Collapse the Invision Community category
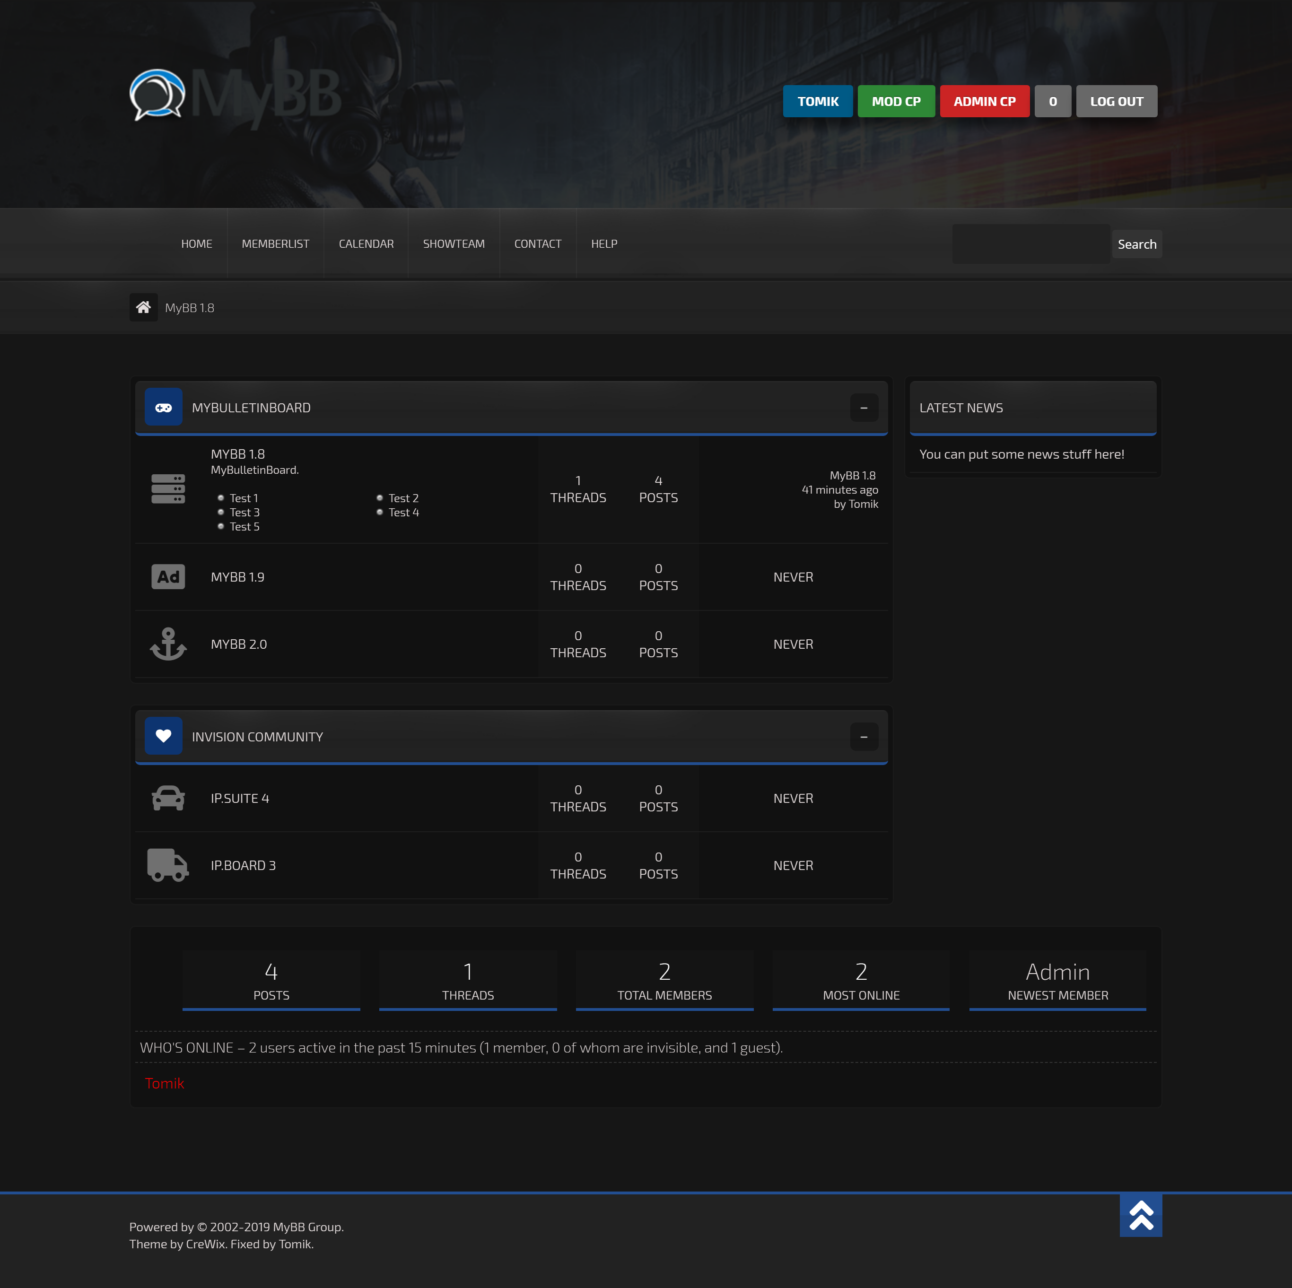Screen dimensions: 1292x1288 coord(864,736)
